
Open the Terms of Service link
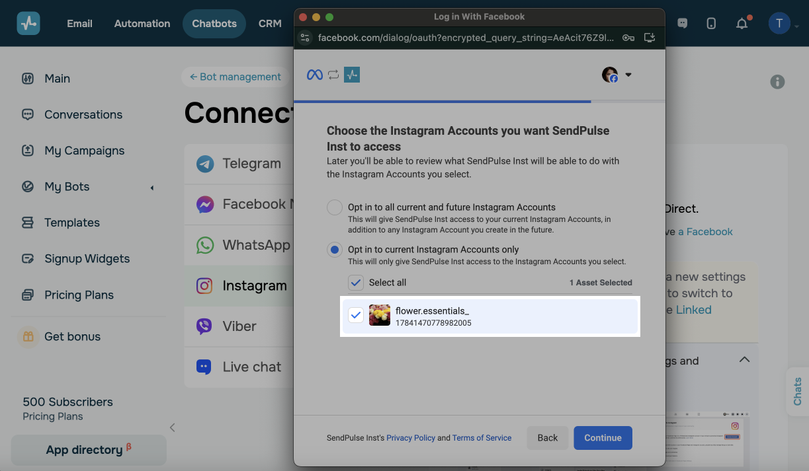coord(482,437)
